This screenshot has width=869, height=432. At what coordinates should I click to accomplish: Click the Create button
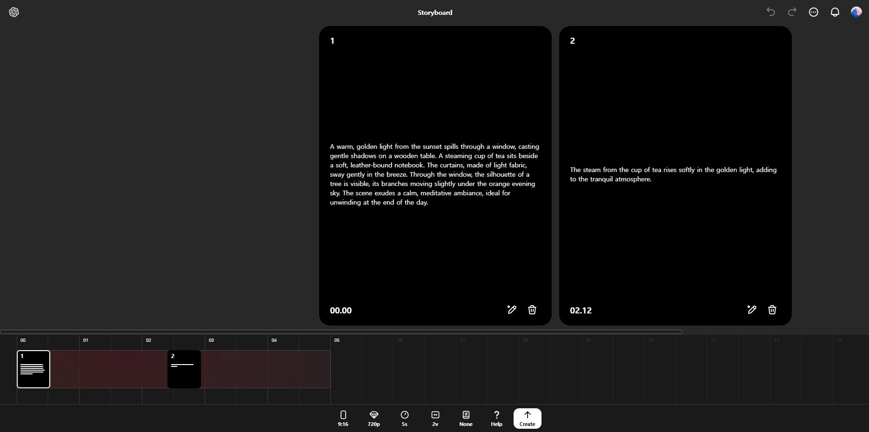[527, 418]
